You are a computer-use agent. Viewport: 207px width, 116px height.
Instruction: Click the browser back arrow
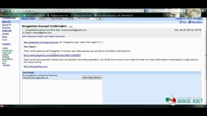[3, 11]
